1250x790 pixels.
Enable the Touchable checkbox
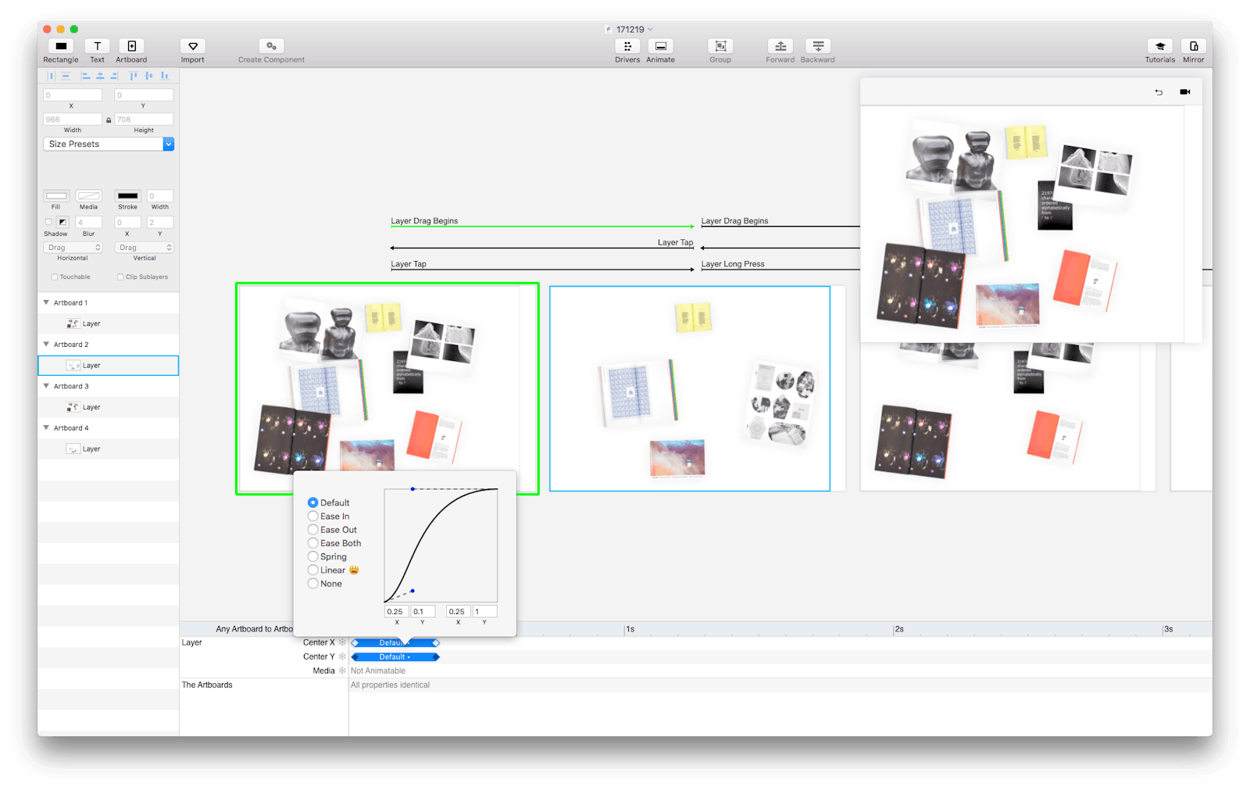[x=55, y=277]
